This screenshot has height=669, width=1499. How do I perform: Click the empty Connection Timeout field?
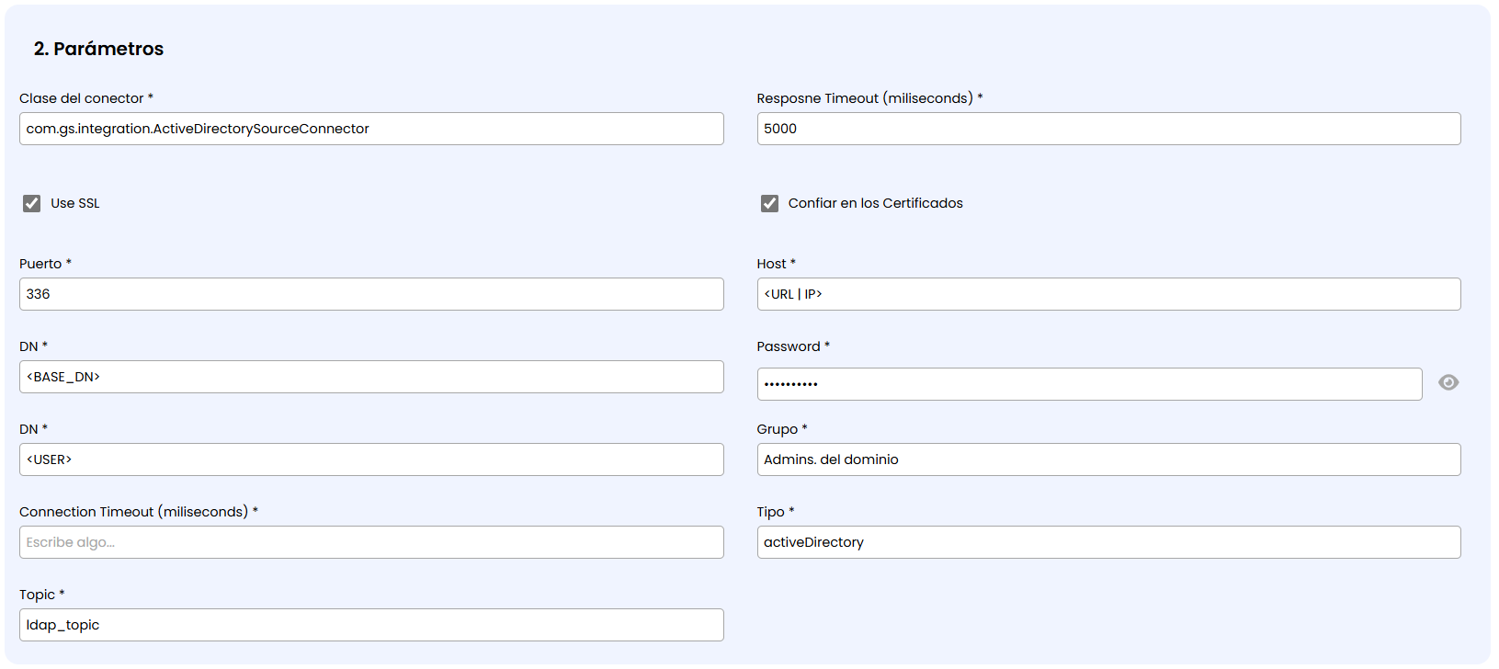click(371, 542)
